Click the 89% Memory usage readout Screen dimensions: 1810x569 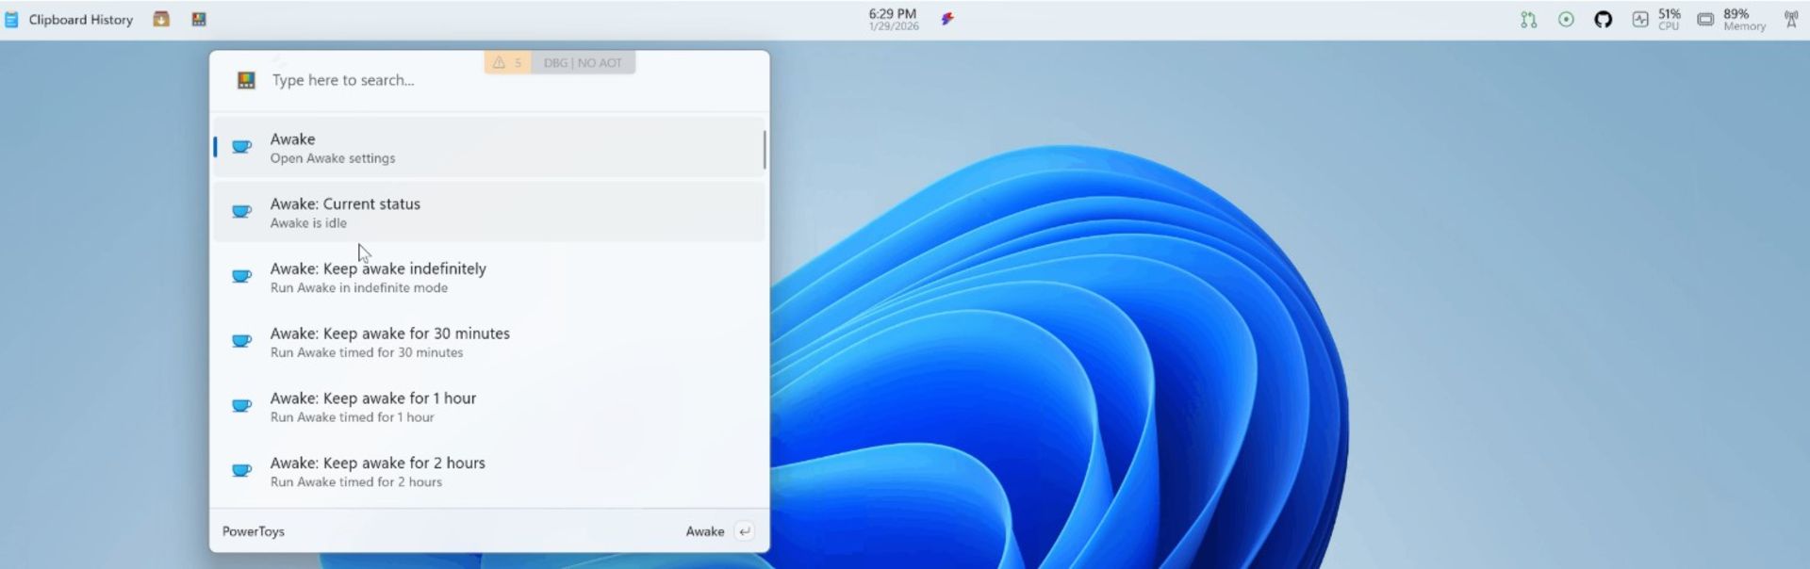(x=1744, y=19)
